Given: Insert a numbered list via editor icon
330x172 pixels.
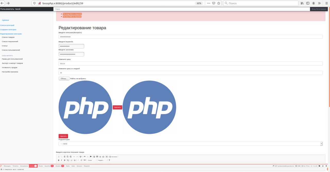Looking at the screenshot, I should tap(72, 160).
